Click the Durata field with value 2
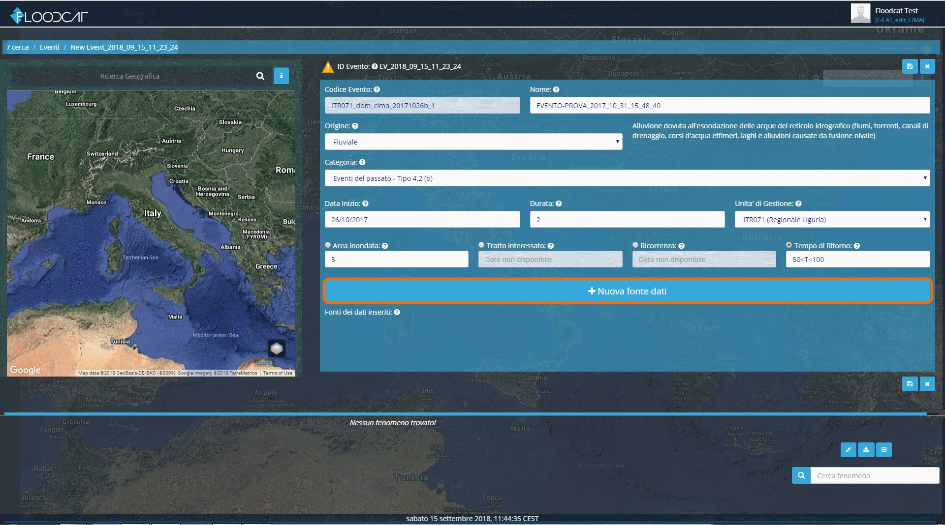The height and width of the screenshot is (525, 945). 627,219
